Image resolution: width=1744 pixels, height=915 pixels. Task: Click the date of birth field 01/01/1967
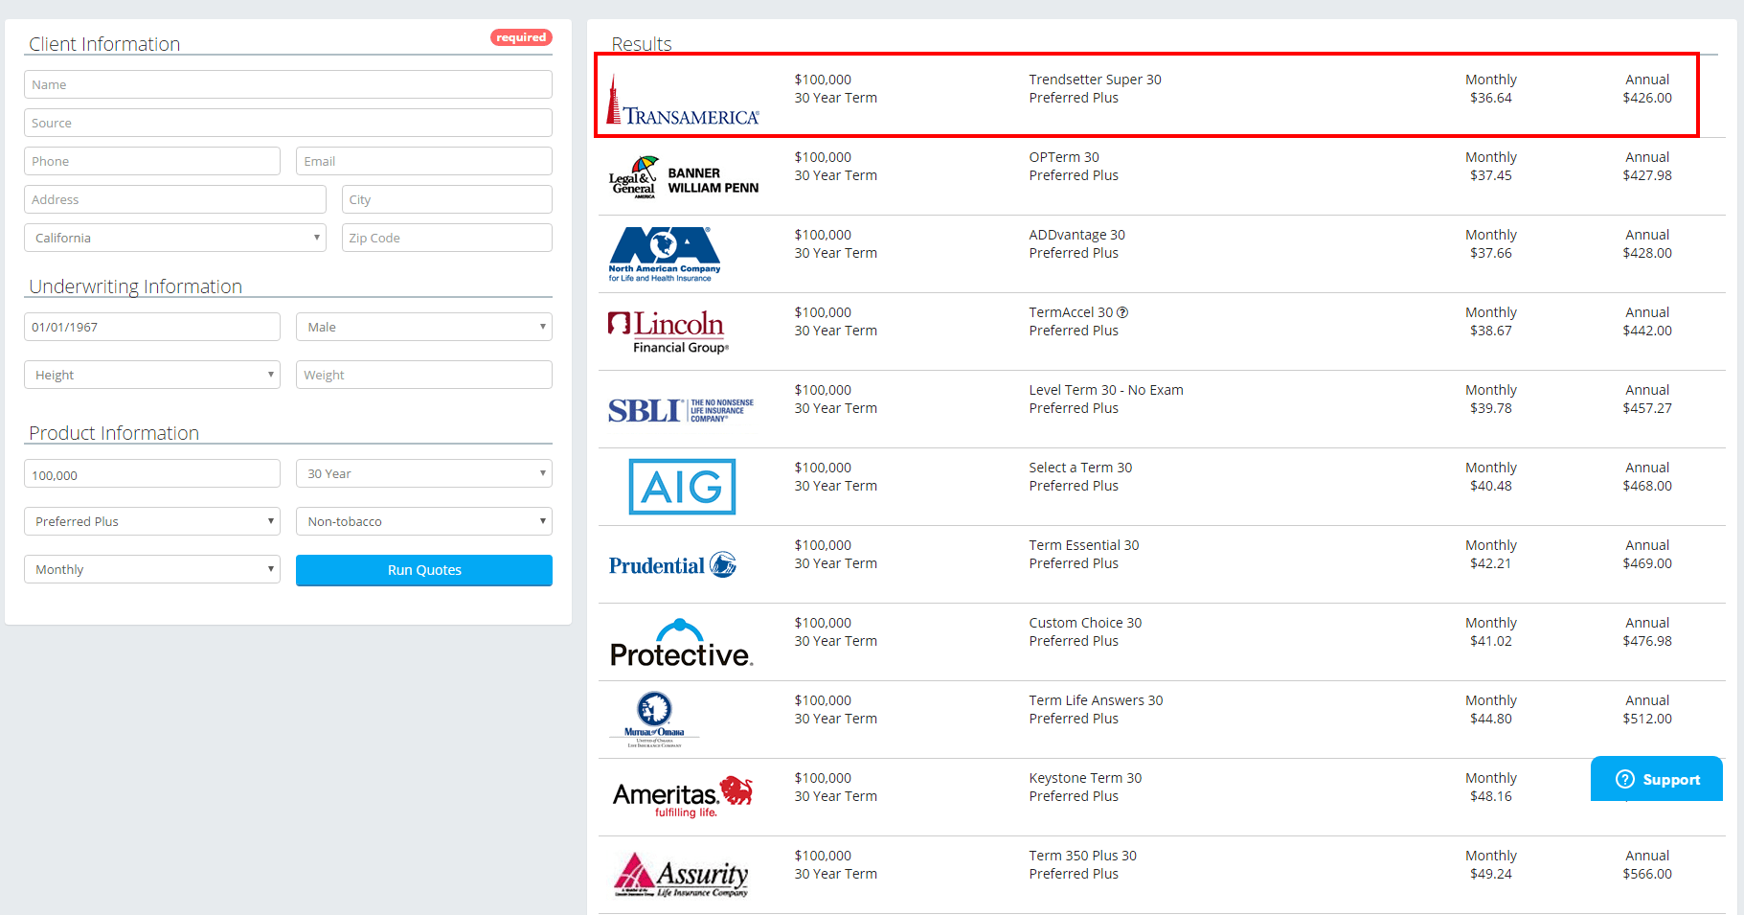click(x=152, y=327)
